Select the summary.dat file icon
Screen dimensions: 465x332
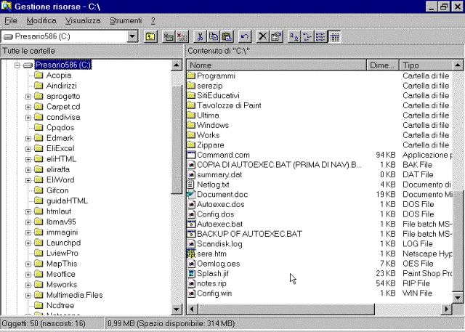[x=191, y=174]
